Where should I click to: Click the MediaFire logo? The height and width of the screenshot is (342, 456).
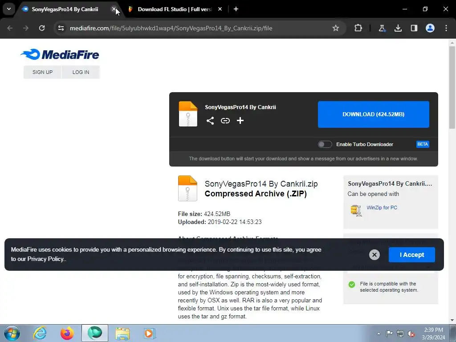point(60,54)
